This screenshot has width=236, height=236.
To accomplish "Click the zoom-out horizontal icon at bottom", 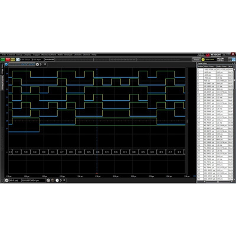I will [x=48, y=181].
